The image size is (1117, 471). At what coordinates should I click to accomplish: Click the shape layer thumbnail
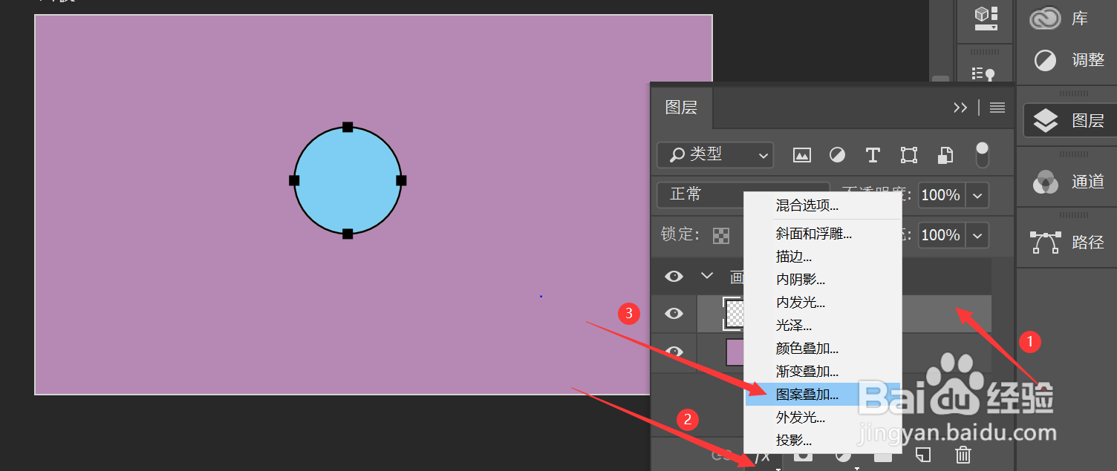click(734, 313)
